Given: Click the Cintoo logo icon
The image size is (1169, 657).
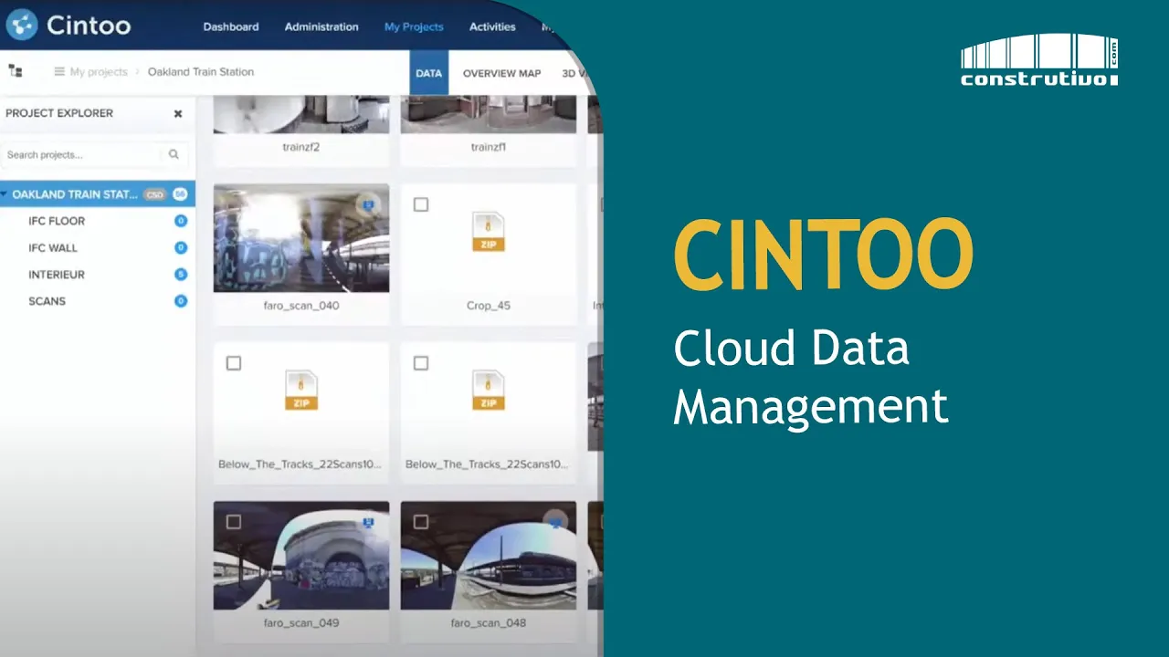Looking at the screenshot, I should tap(21, 25).
